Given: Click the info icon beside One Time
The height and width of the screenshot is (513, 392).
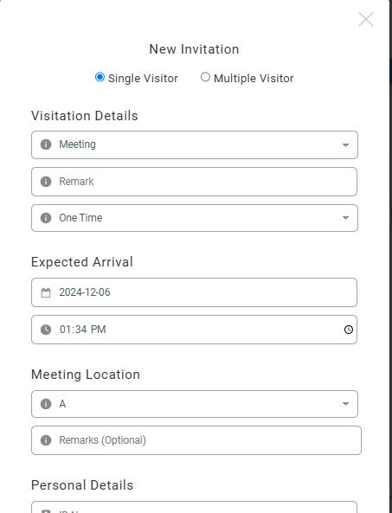Looking at the screenshot, I should tap(46, 218).
